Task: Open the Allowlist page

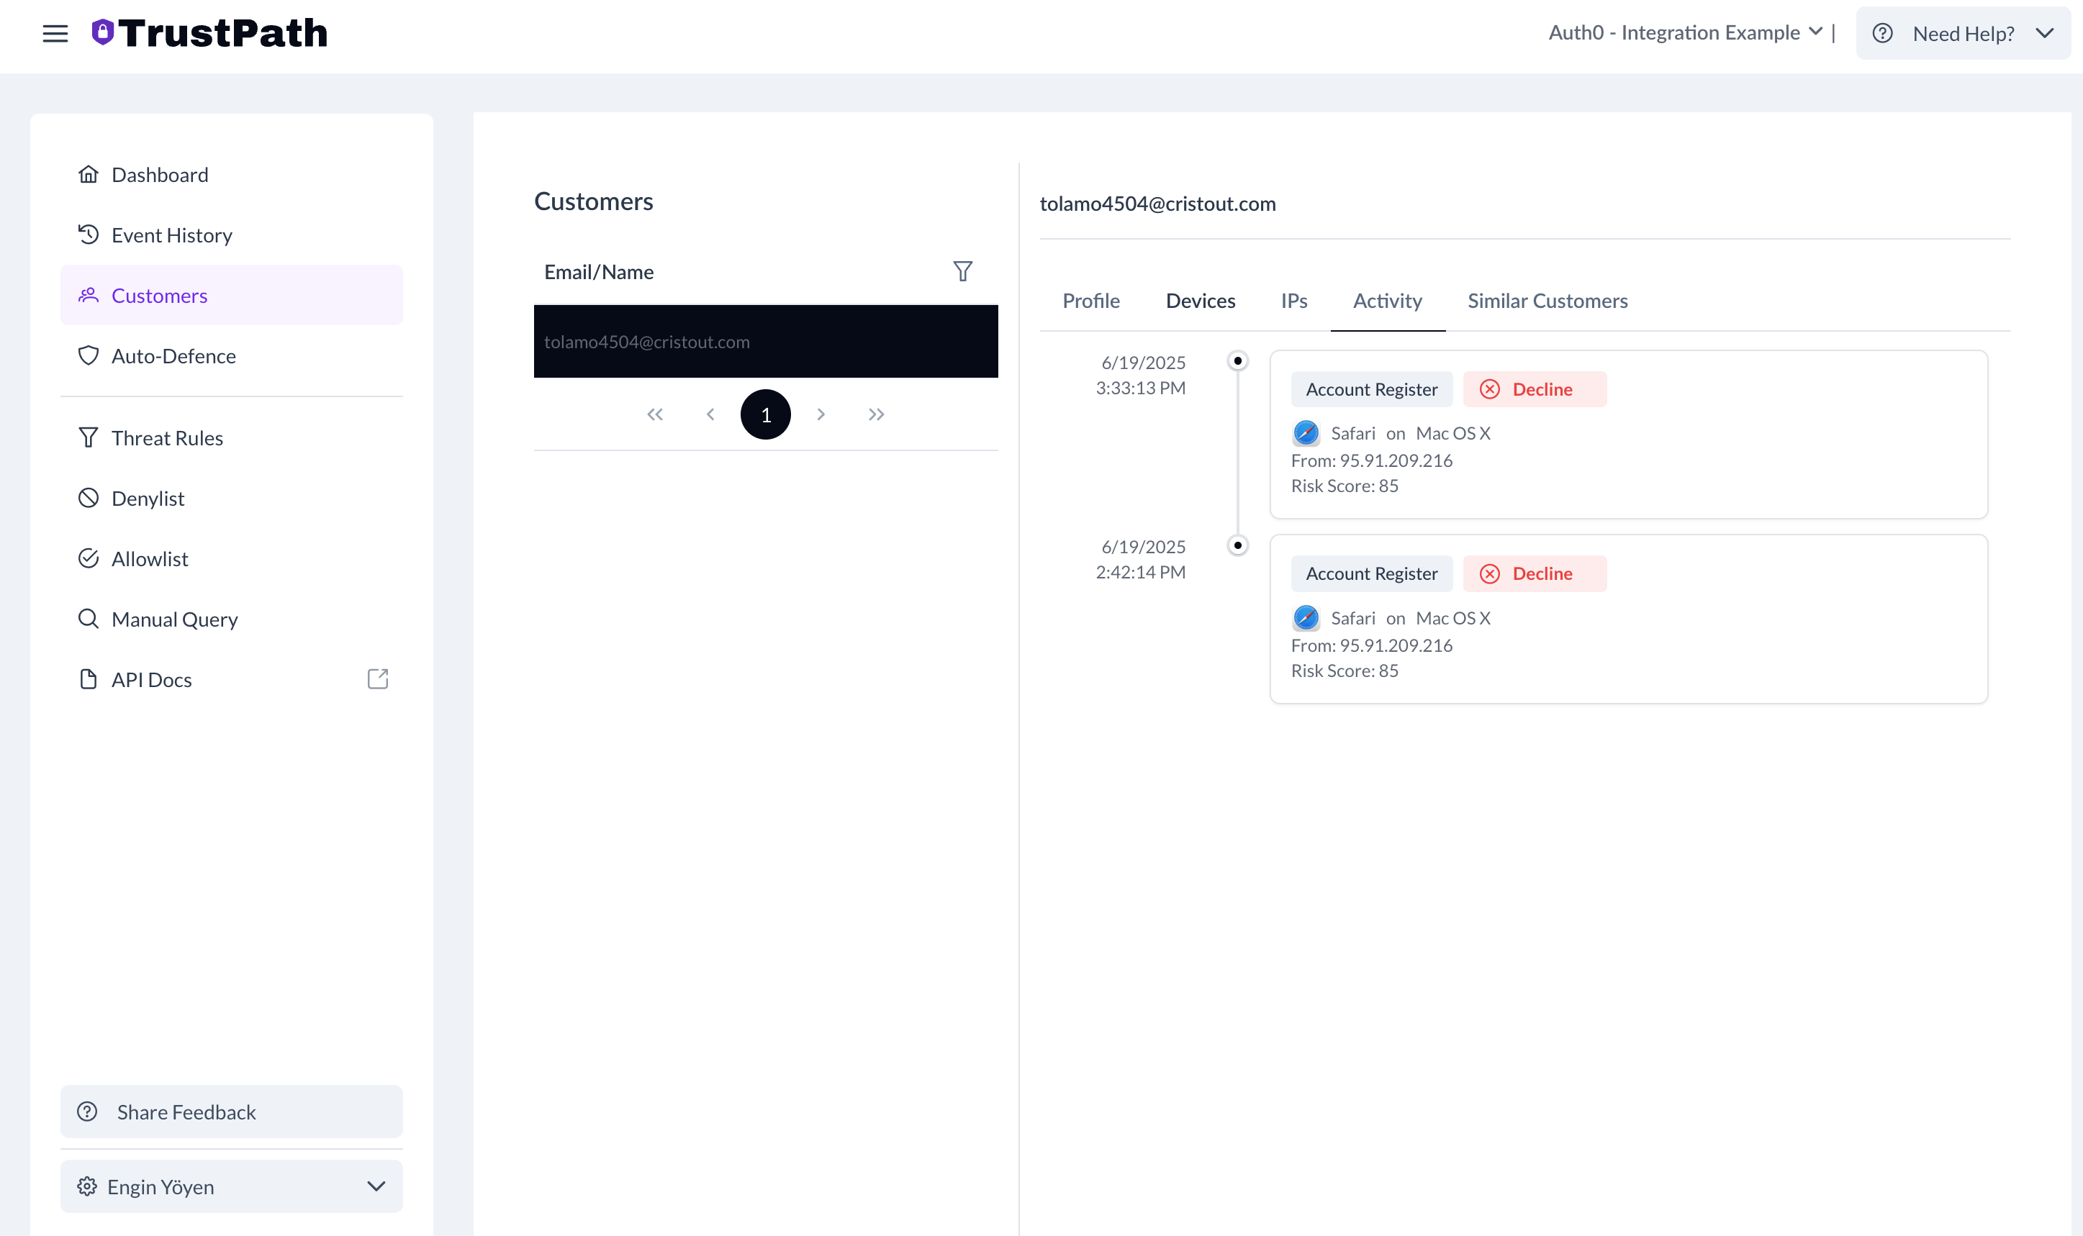Action: pyautogui.click(x=149, y=558)
